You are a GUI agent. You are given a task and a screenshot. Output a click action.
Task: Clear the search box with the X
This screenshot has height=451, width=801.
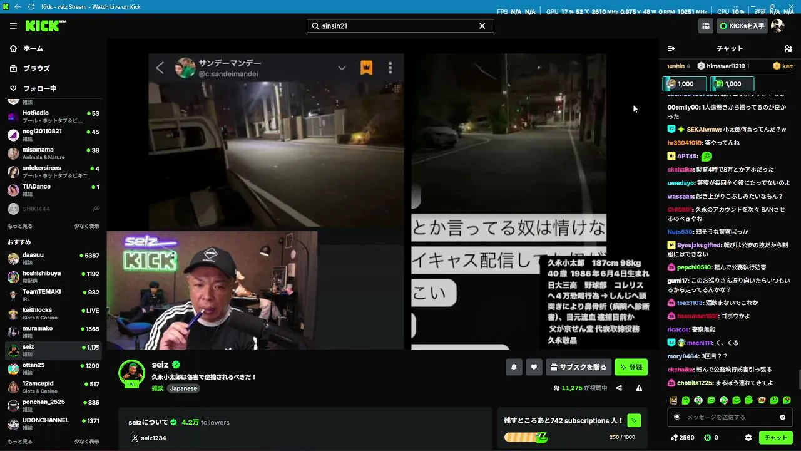point(482,26)
